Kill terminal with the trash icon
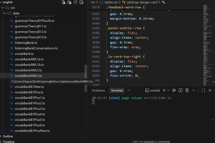This screenshot has height=143, width=215. click(x=187, y=90)
